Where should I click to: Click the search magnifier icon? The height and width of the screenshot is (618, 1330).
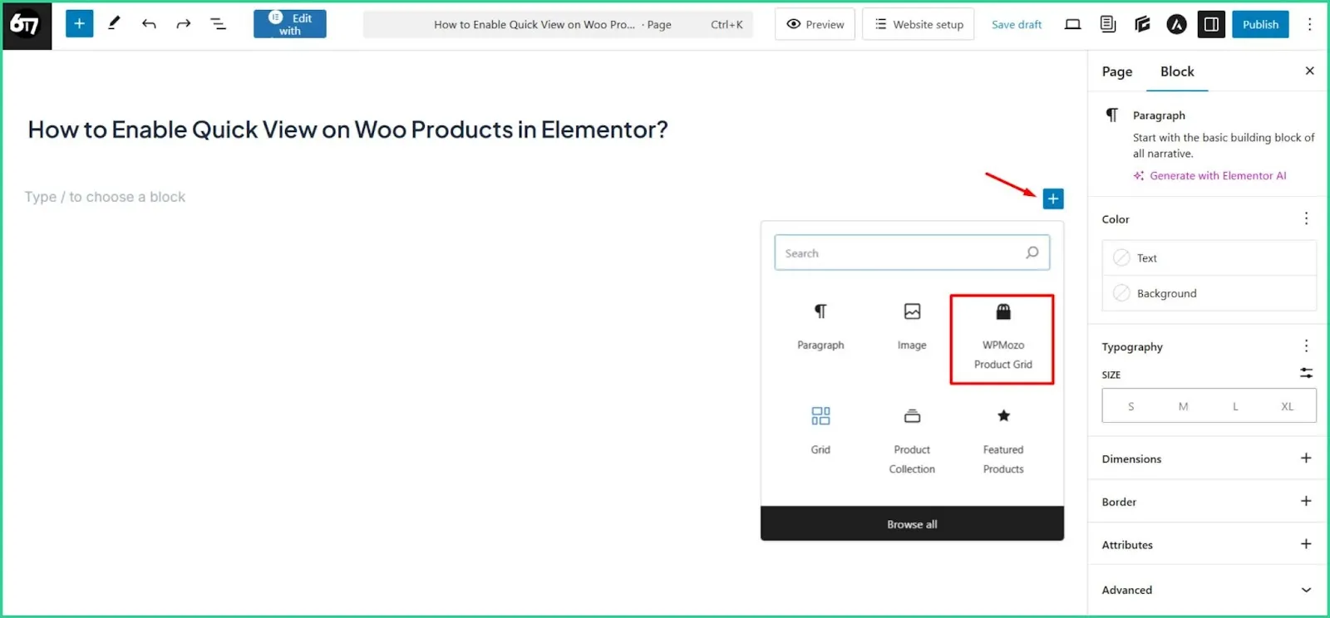(x=1032, y=253)
